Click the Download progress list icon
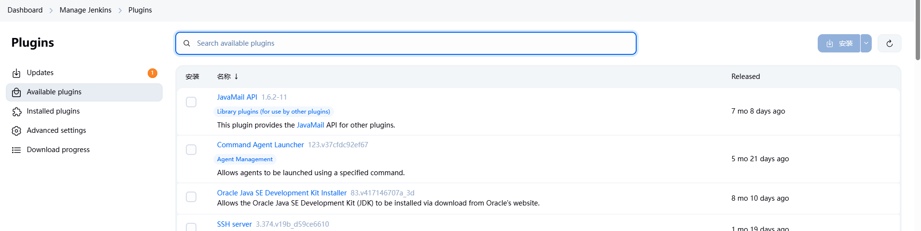The image size is (921, 231). click(x=16, y=150)
